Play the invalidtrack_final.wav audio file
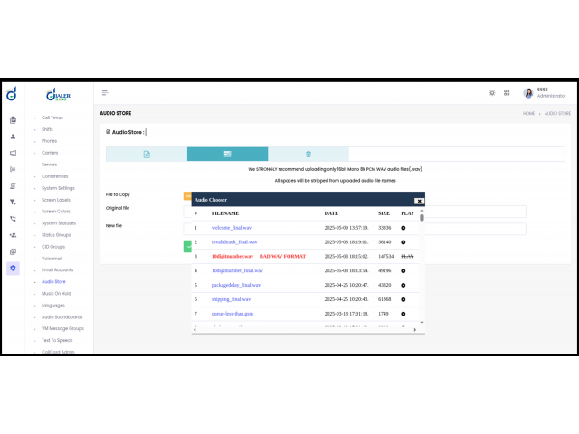 (x=403, y=242)
